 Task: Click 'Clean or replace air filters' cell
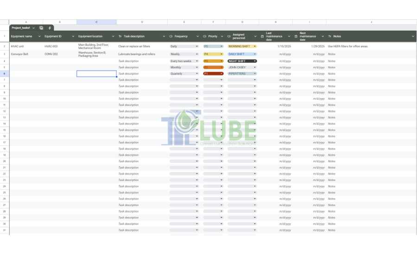click(142, 46)
